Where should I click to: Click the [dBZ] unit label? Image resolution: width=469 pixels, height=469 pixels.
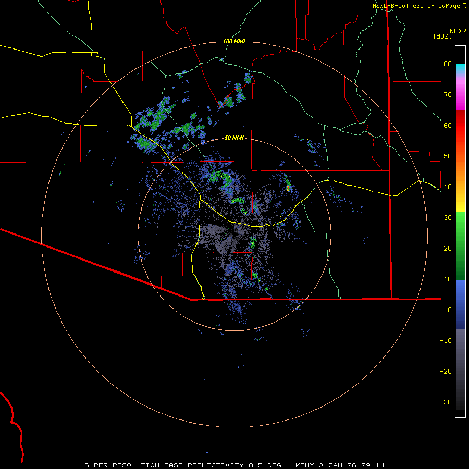pos(442,36)
